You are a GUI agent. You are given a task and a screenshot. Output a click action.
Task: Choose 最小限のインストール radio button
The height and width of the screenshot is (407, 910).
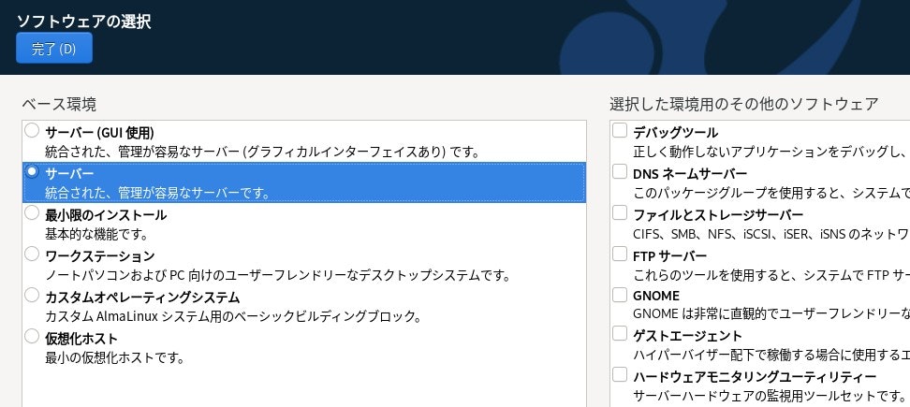click(x=32, y=213)
